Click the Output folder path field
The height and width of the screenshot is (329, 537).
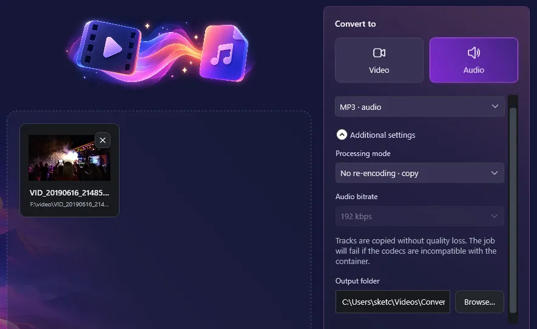coord(393,302)
